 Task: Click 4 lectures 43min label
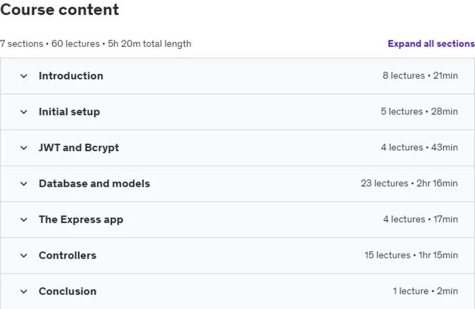click(x=419, y=147)
